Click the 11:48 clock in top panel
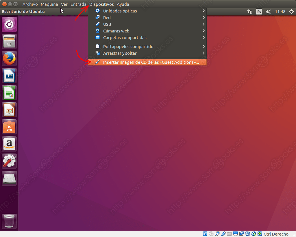296x237 pixels. pos(280,12)
